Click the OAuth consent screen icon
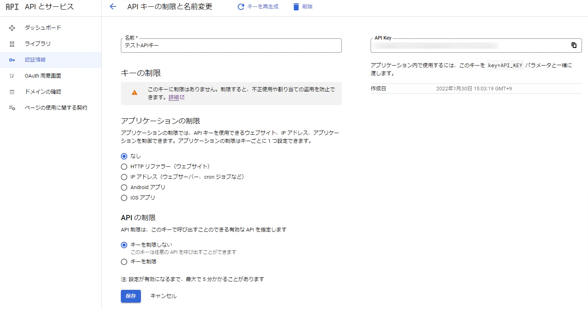The image size is (588, 309). (x=12, y=76)
